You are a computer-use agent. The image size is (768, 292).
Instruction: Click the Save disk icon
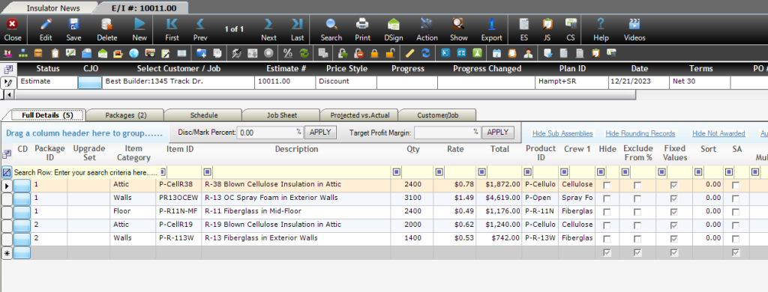coord(74,23)
